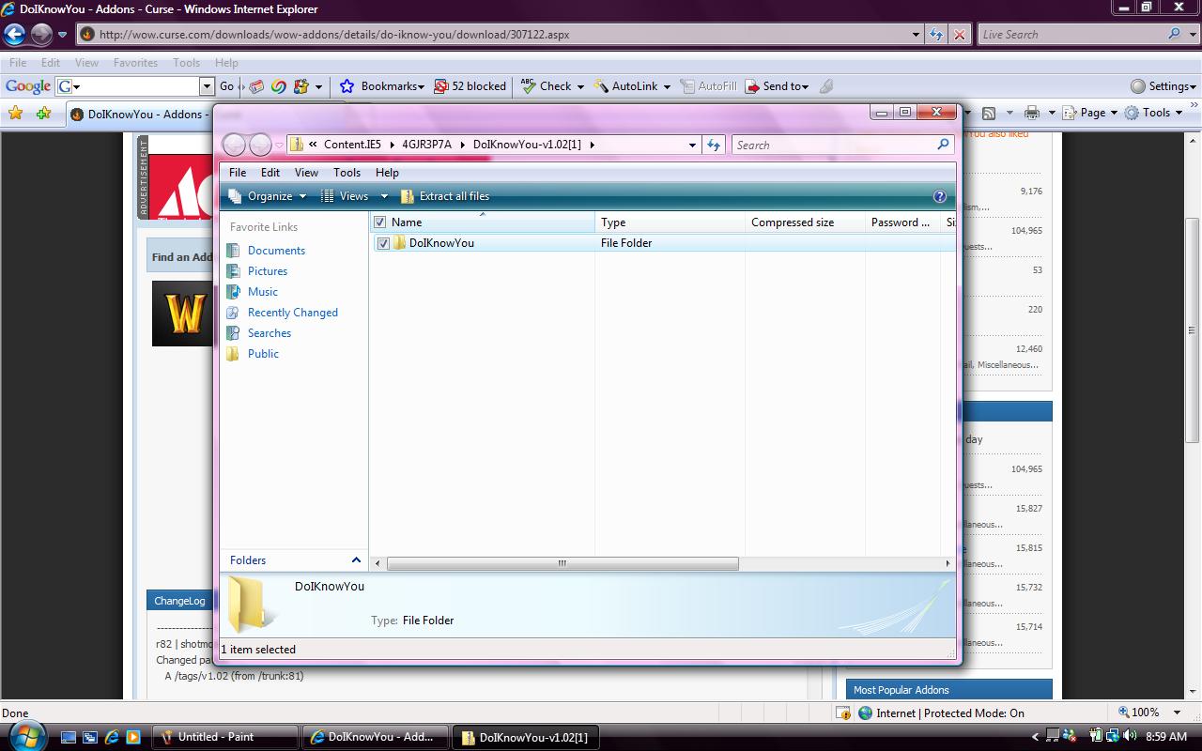This screenshot has width=1202, height=751.
Task: Click the IE Print icon
Action: (1032, 113)
